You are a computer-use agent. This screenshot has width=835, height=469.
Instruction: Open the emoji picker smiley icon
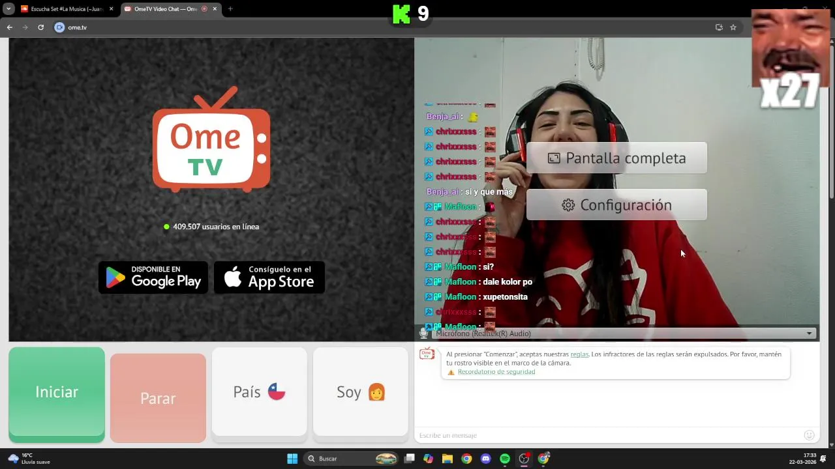pos(809,435)
